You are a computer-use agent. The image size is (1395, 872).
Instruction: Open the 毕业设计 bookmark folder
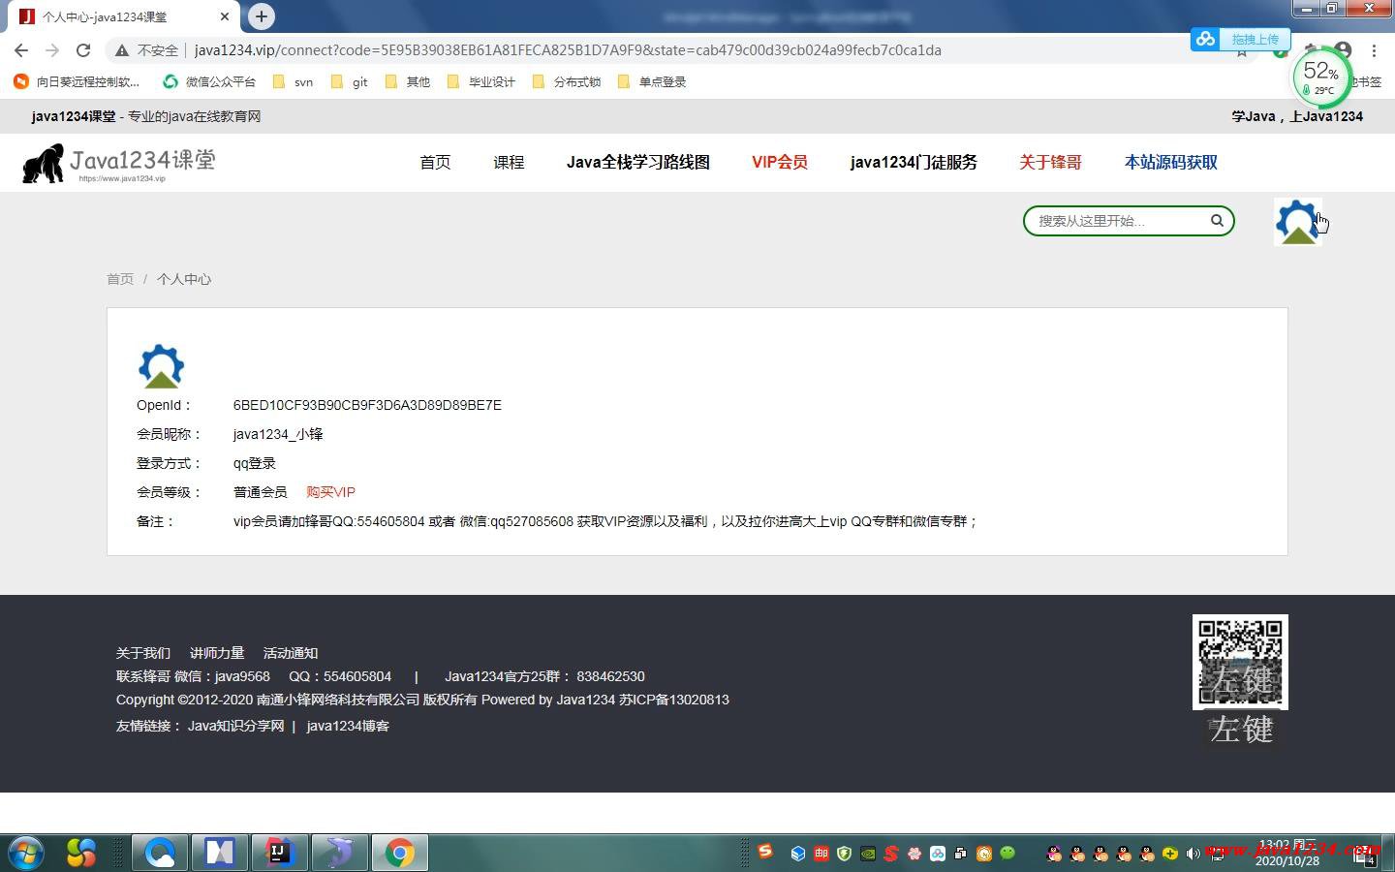pyautogui.click(x=481, y=81)
